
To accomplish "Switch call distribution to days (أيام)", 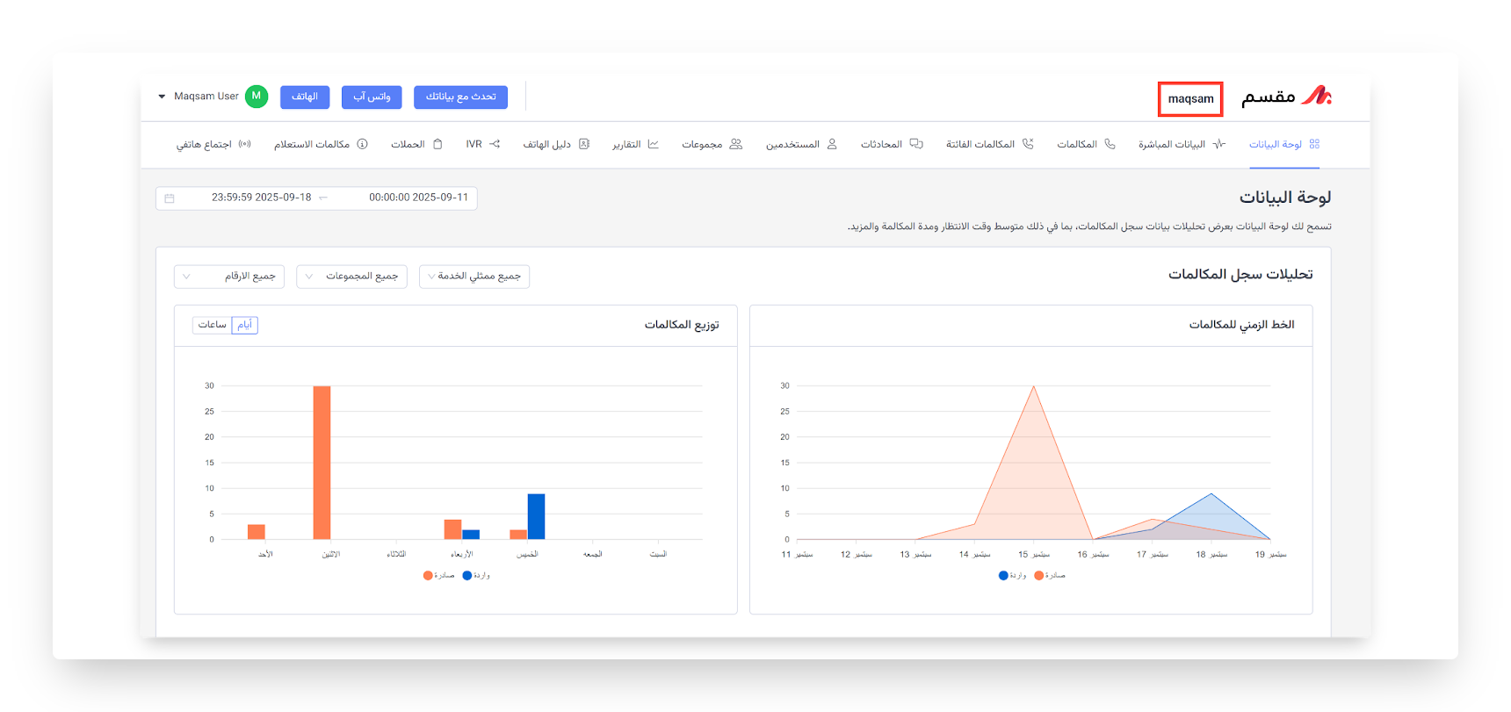I will (x=245, y=325).
